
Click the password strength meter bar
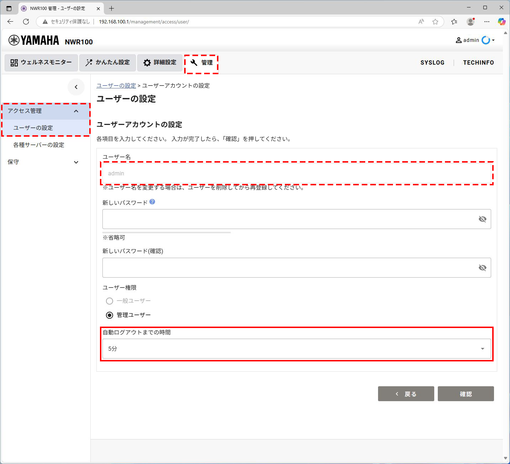tap(166, 233)
